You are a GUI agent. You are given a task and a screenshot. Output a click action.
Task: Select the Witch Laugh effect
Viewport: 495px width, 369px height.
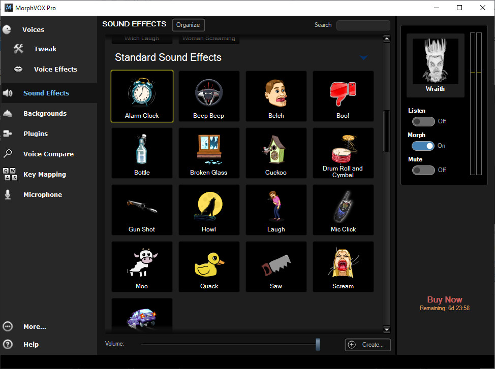click(142, 38)
